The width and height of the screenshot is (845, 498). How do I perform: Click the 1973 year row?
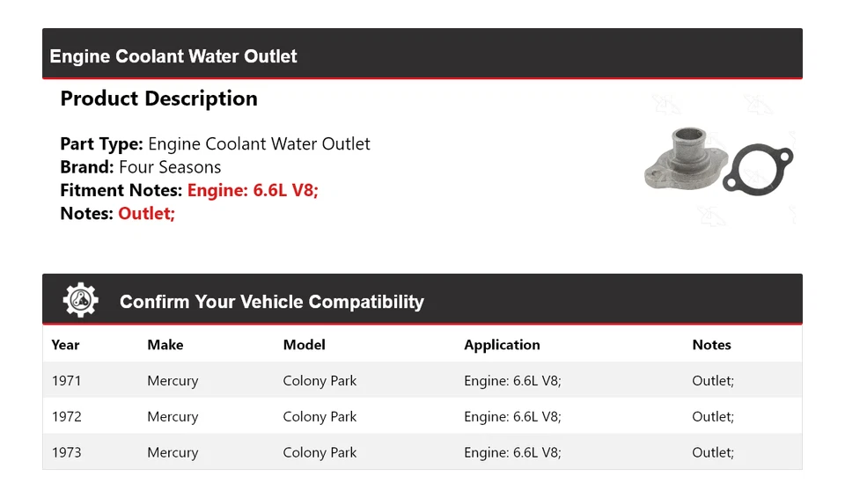tap(422, 452)
